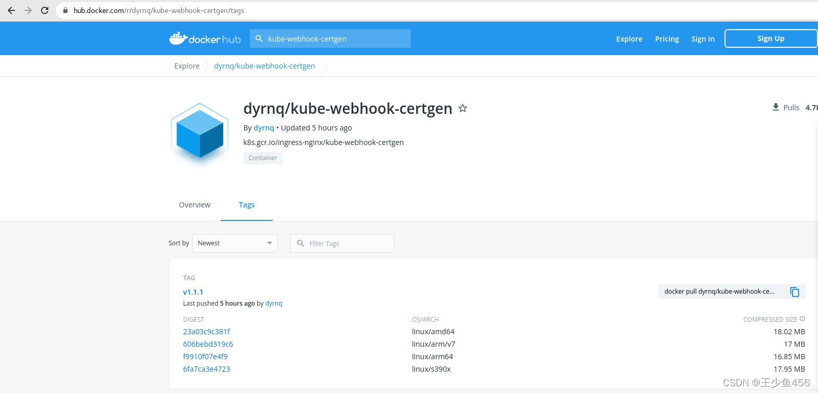This screenshot has width=818, height=393.
Task: Click the padlock site info icon
Action: click(65, 10)
